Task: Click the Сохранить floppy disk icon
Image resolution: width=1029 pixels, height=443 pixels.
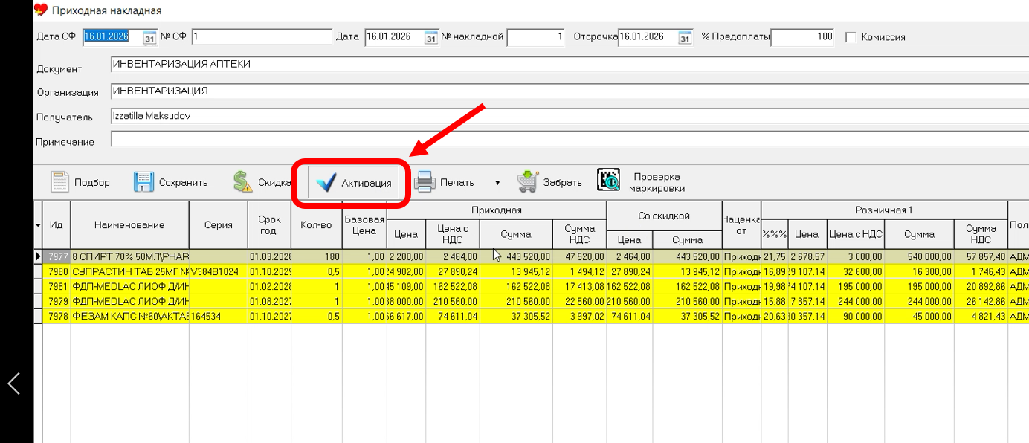Action: (143, 182)
